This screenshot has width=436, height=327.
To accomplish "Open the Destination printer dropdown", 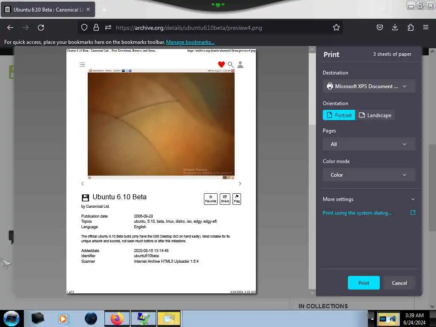I will pyautogui.click(x=369, y=86).
